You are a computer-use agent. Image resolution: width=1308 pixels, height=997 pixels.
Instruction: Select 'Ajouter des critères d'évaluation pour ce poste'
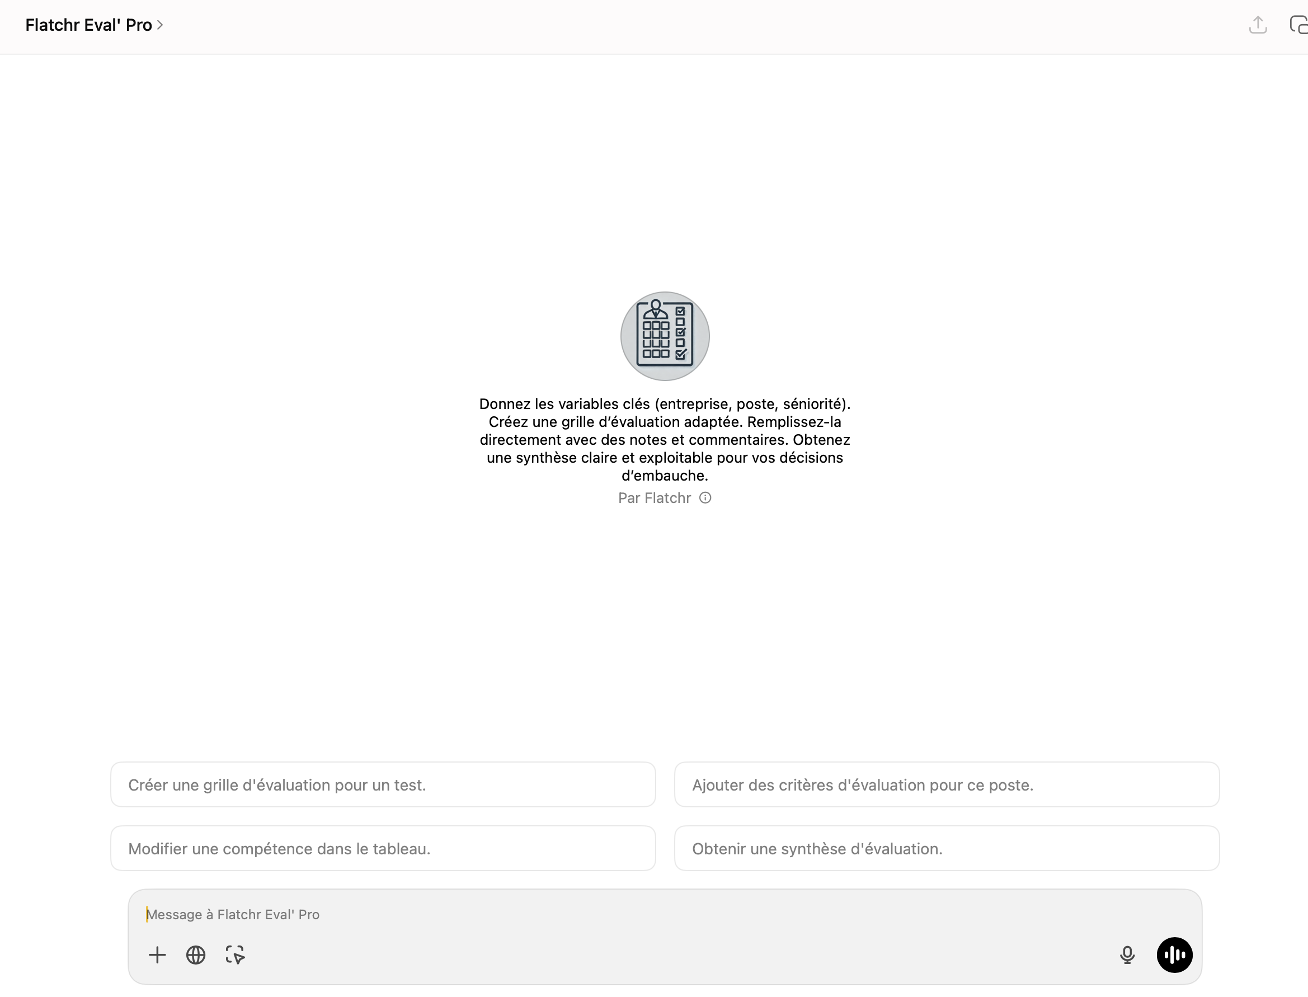[947, 784]
